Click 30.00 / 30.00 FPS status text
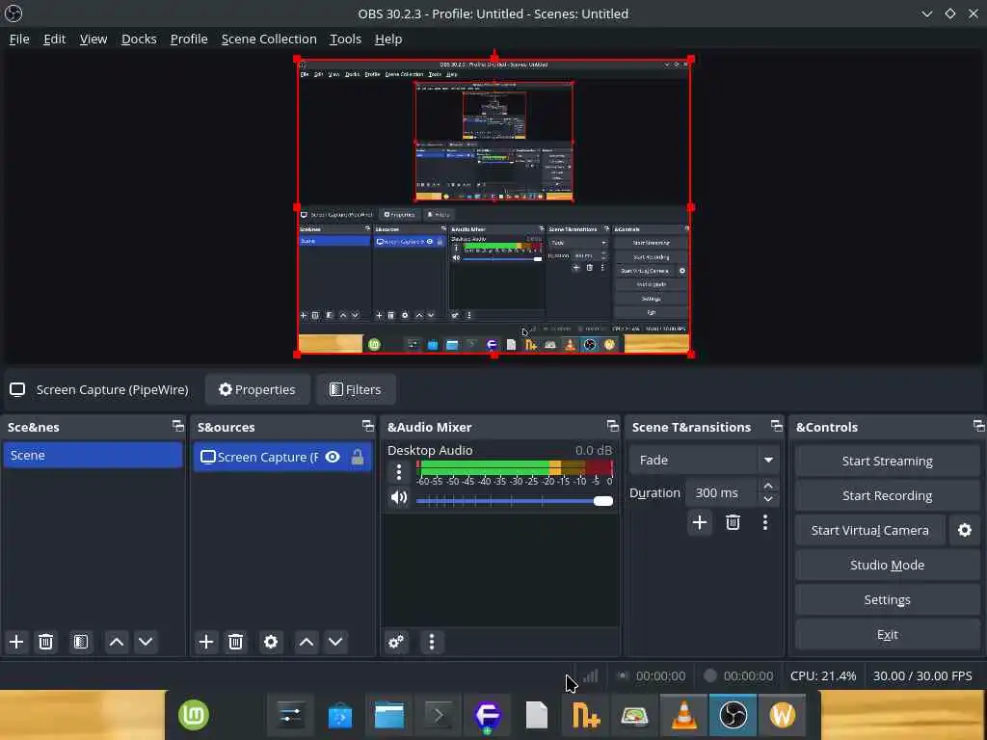Viewport: 987px width, 740px height. click(922, 675)
